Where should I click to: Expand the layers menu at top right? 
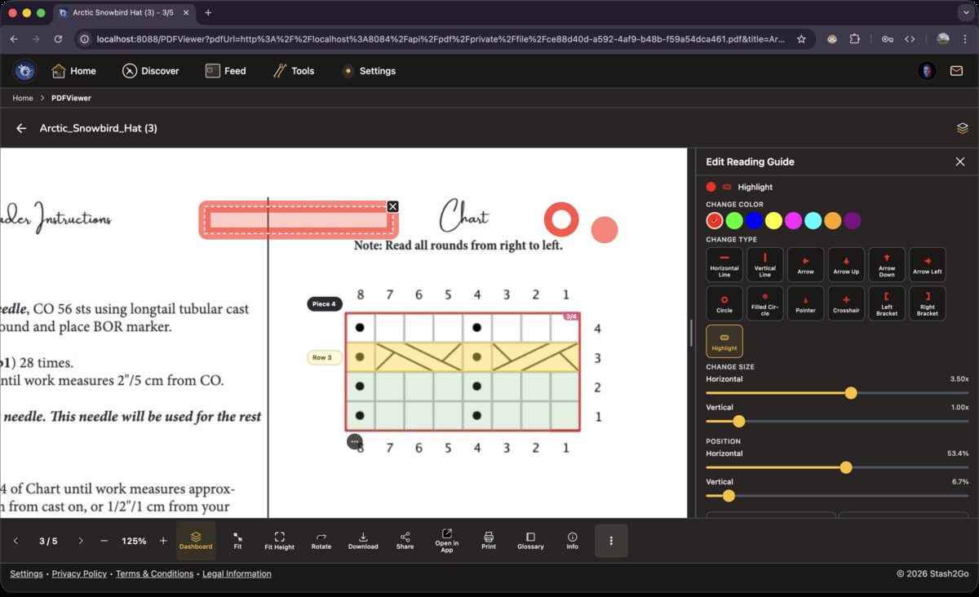[962, 128]
